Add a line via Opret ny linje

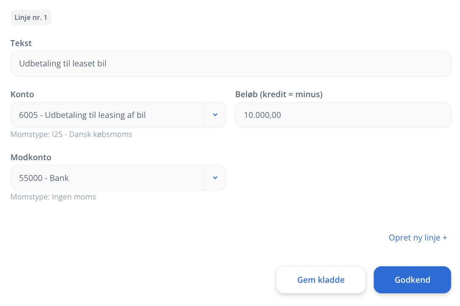(x=418, y=238)
